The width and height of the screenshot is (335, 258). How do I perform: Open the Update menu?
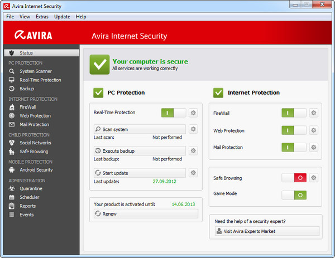point(62,17)
